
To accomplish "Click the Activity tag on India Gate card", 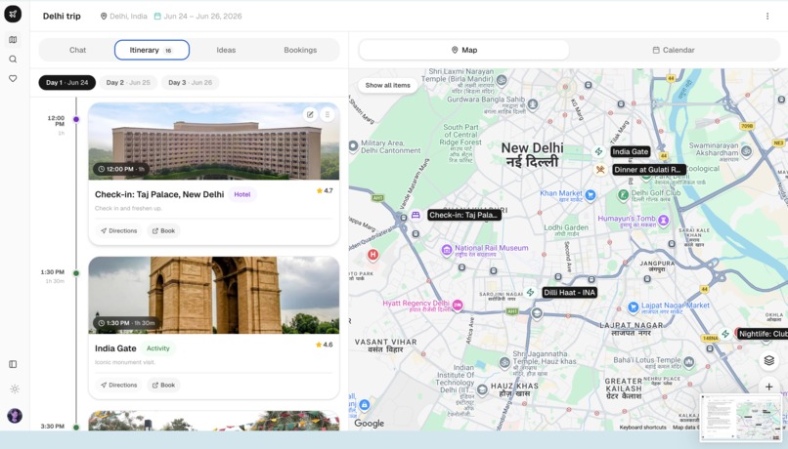I will (x=157, y=348).
